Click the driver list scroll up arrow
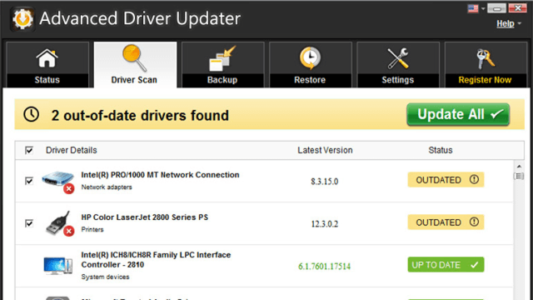533x300 pixels. pos(519,167)
